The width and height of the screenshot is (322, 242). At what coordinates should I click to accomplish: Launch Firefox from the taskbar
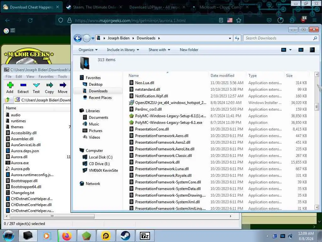coord(67,236)
